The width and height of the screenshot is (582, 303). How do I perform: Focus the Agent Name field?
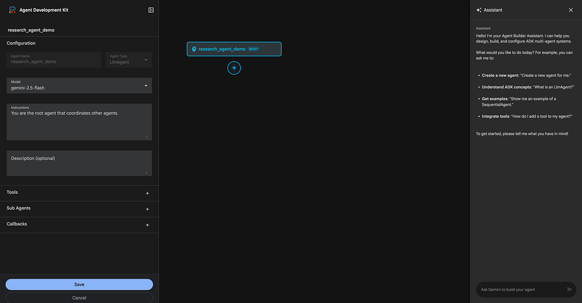tap(54, 60)
